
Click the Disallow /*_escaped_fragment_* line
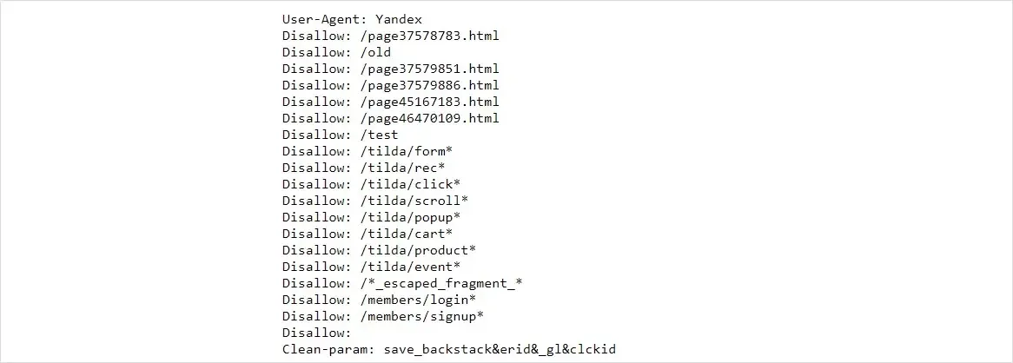point(401,283)
